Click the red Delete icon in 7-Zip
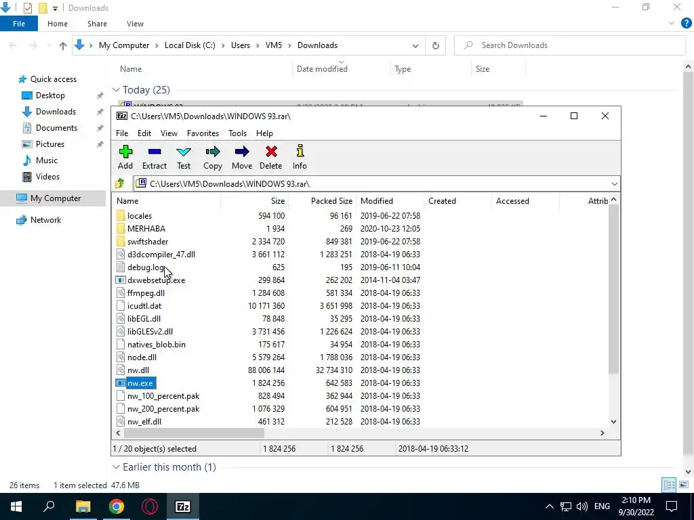 [271, 157]
